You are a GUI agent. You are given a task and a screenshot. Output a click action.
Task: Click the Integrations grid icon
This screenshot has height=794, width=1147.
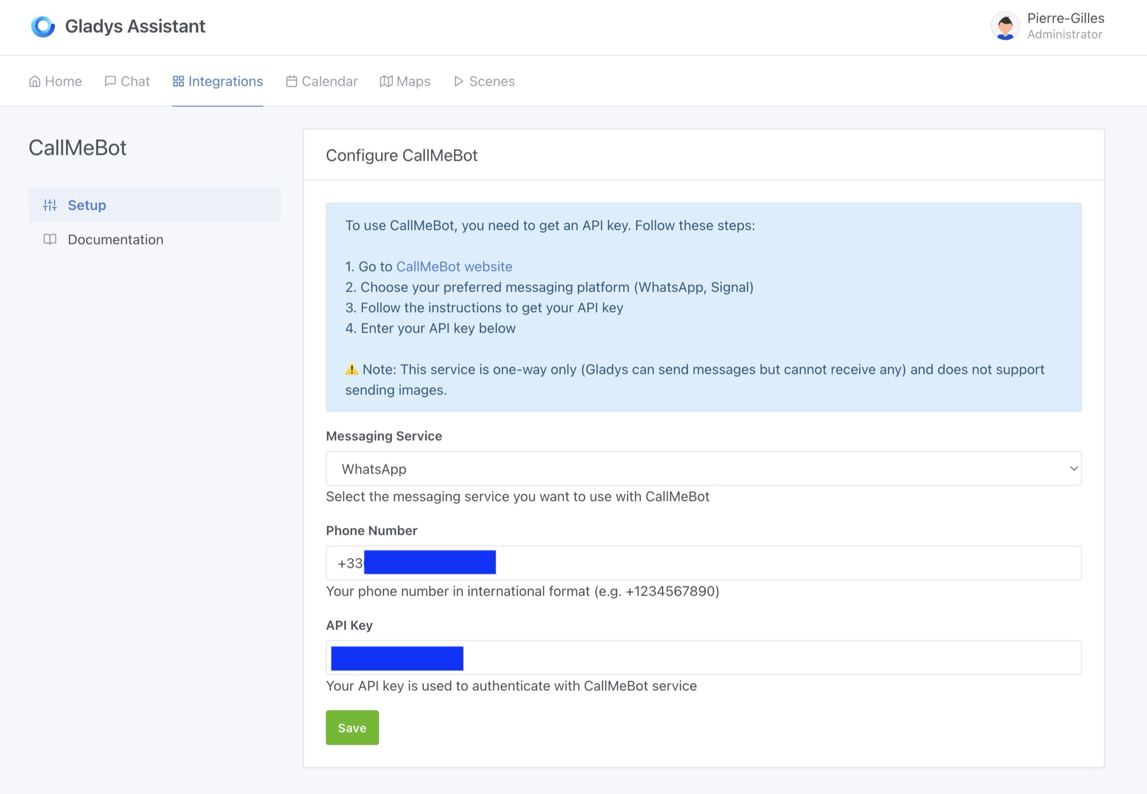click(x=178, y=81)
